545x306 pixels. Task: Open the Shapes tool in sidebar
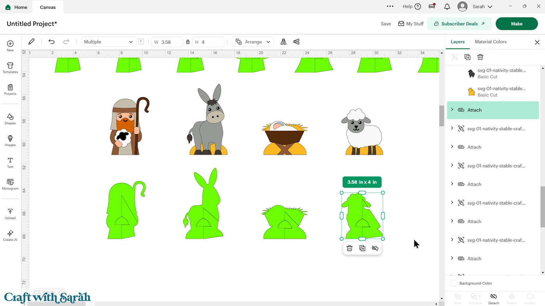pyautogui.click(x=10, y=119)
